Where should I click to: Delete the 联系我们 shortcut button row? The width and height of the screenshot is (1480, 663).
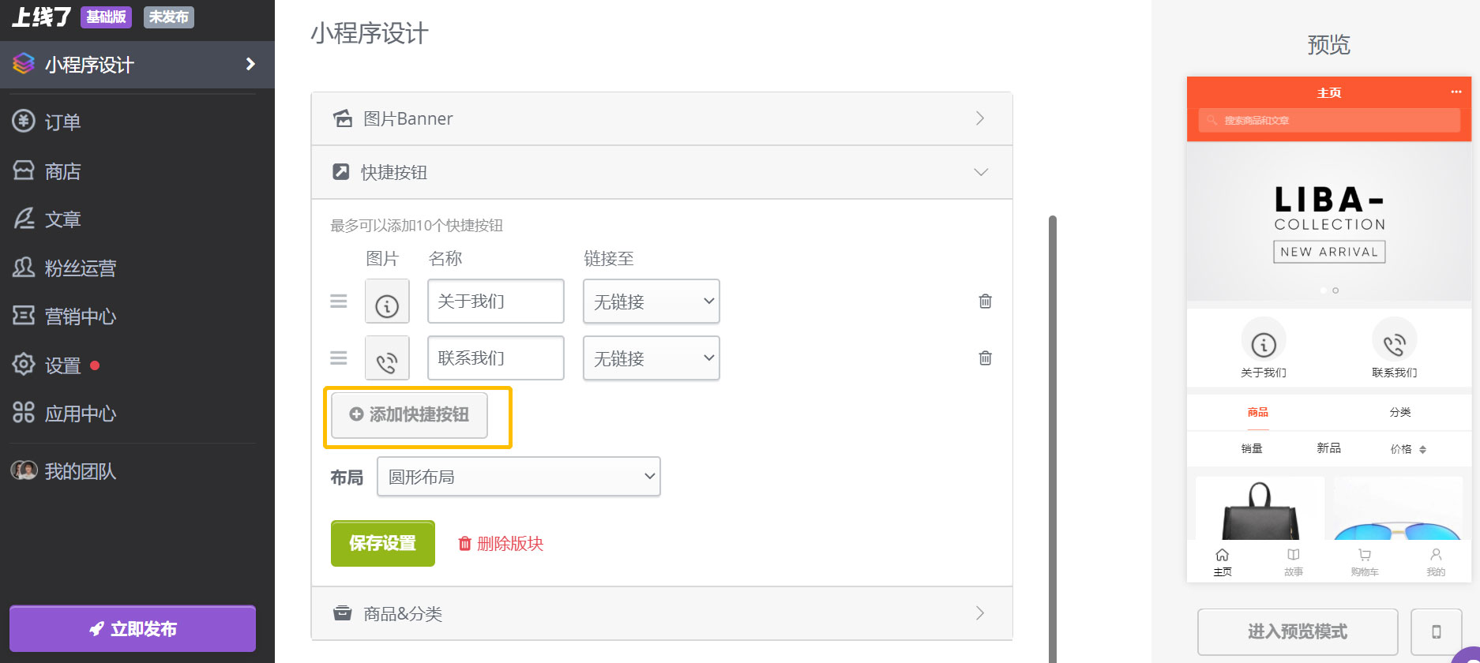(985, 358)
